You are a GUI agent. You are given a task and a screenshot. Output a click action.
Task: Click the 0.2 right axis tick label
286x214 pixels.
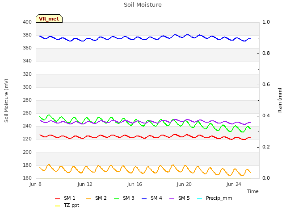[x=266, y=147]
